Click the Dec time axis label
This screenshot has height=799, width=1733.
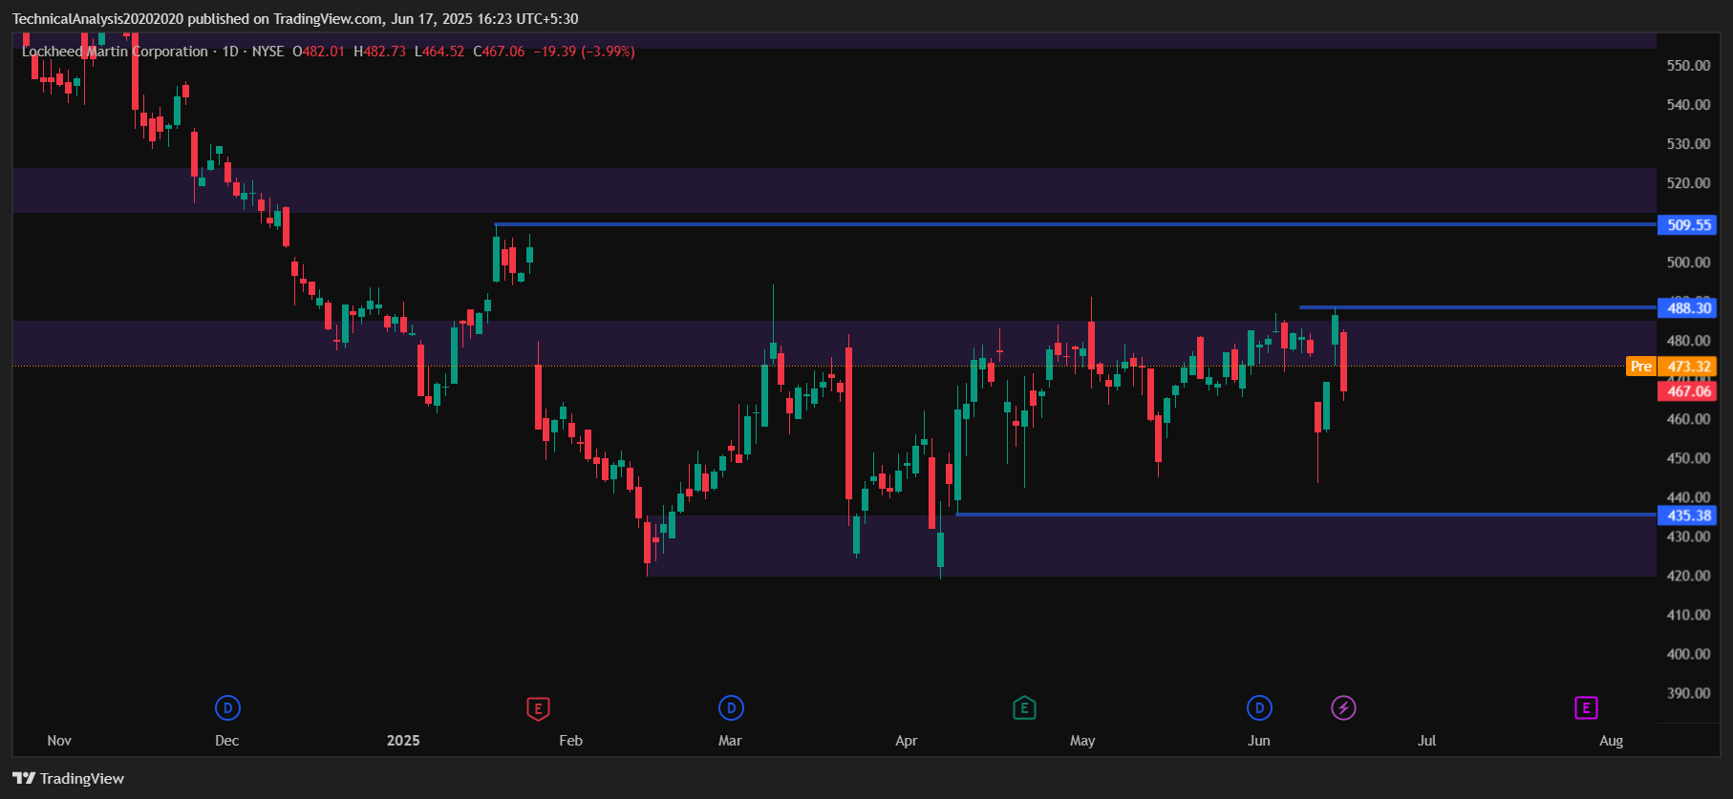click(x=227, y=741)
